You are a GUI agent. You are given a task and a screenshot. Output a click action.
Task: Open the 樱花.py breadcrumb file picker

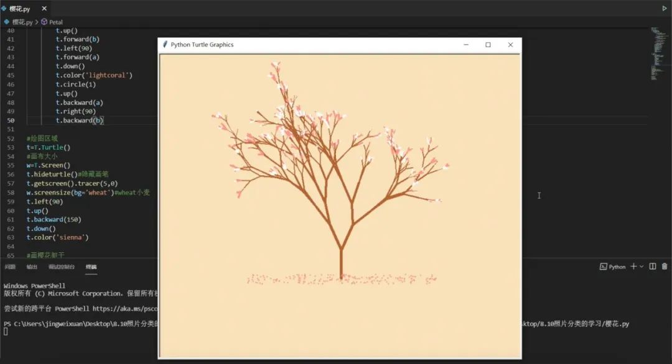(x=22, y=22)
